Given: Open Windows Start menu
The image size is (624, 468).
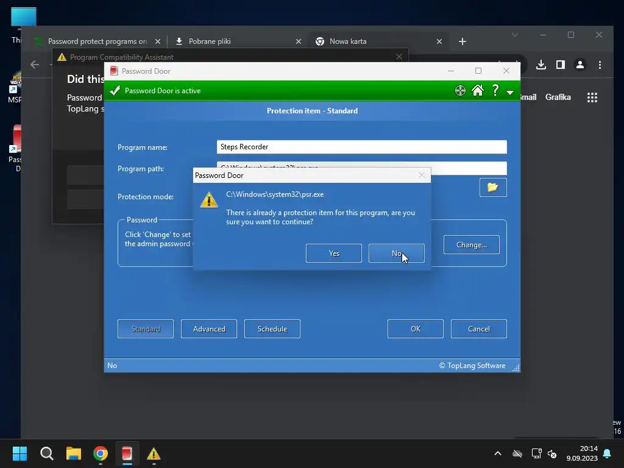Looking at the screenshot, I should point(19,453).
